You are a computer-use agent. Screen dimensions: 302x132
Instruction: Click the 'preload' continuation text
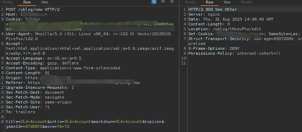point(197,44)
